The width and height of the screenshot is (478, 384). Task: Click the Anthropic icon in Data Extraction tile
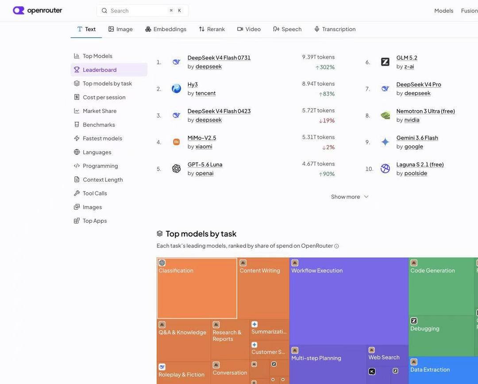click(x=414, y=362)
